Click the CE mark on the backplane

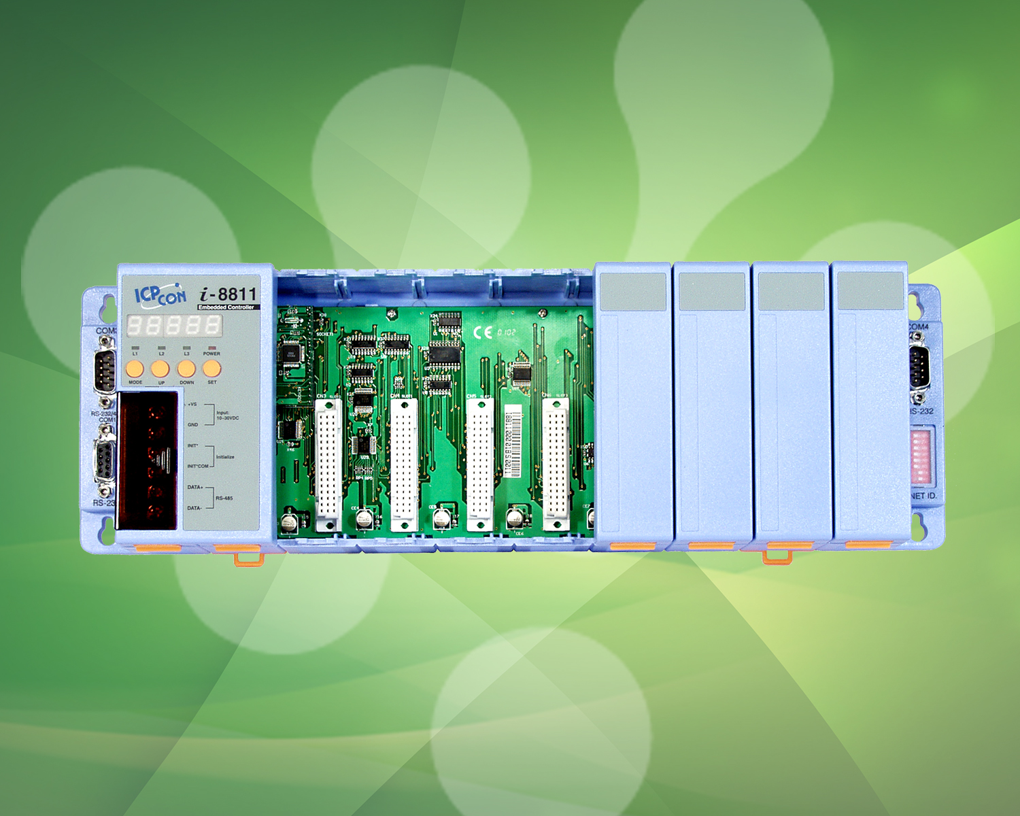coord(483,332)
